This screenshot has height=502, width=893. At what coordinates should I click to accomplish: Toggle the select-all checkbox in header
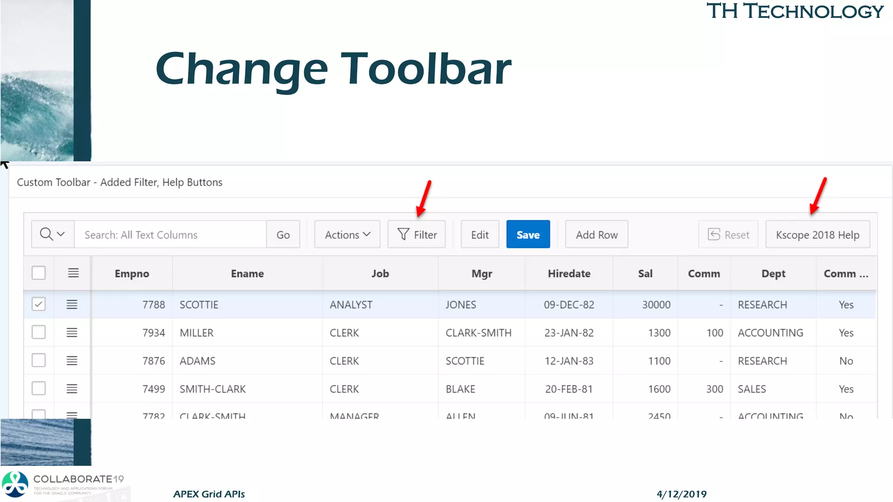[x=39, y=273]
